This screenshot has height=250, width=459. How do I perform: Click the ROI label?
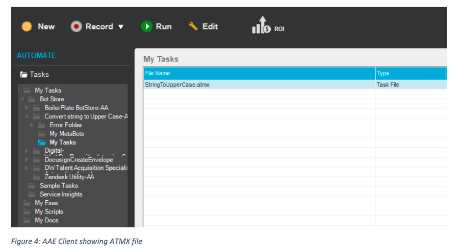[x=279, y=29]
